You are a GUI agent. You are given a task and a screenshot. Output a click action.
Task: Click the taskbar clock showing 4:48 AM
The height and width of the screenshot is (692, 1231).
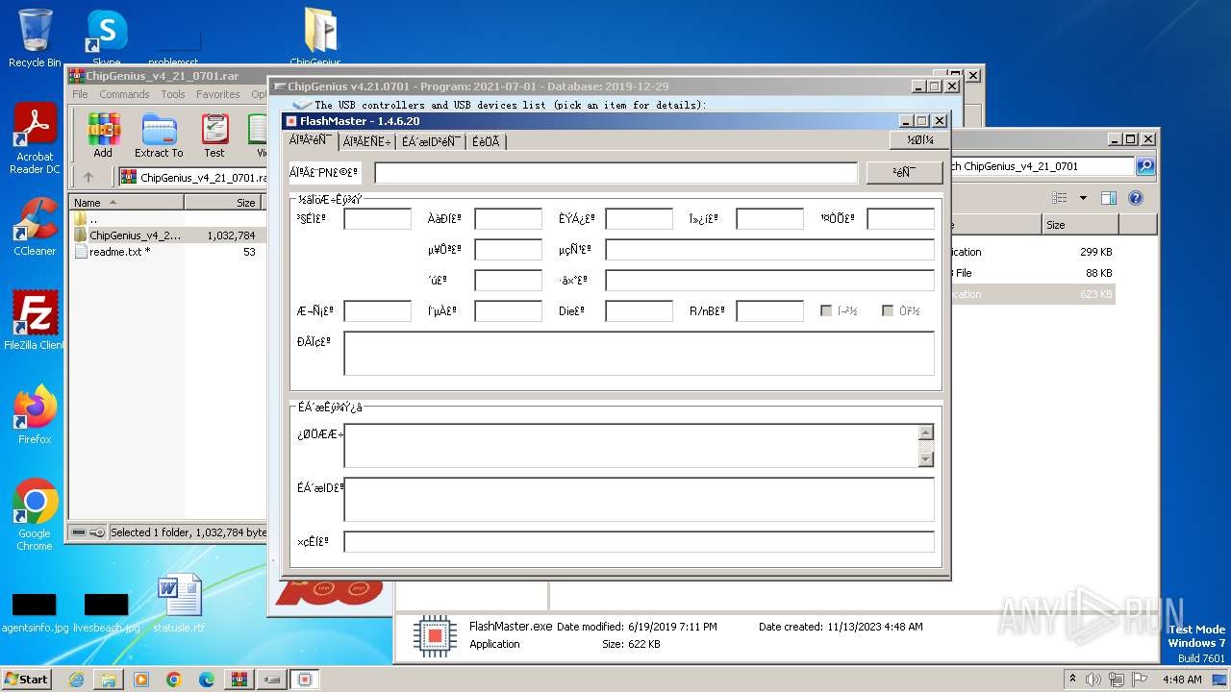1182,680
